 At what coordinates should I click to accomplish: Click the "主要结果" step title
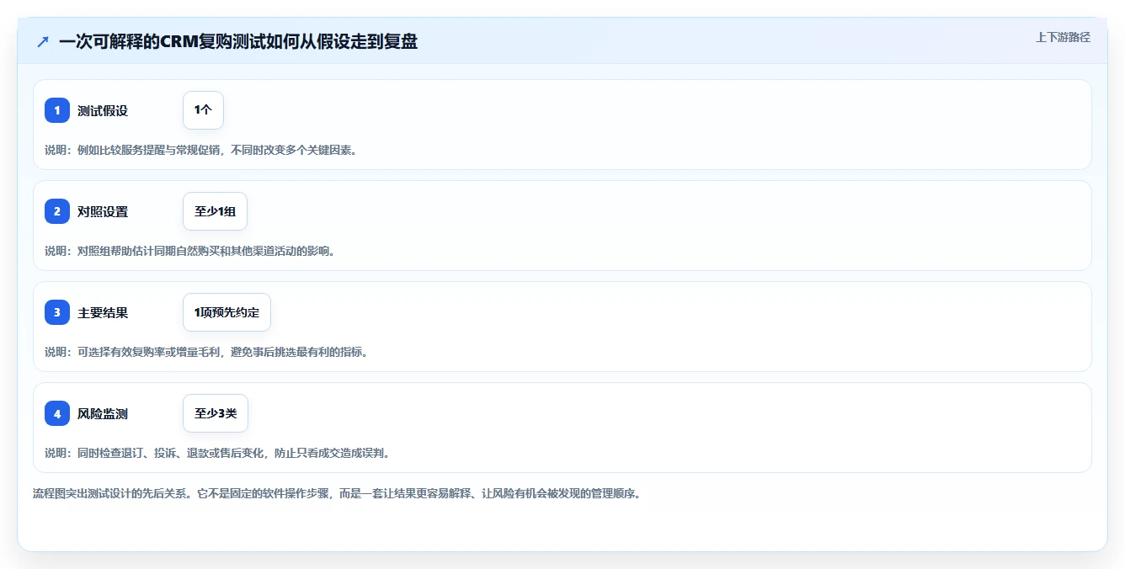tap(103, 312)
